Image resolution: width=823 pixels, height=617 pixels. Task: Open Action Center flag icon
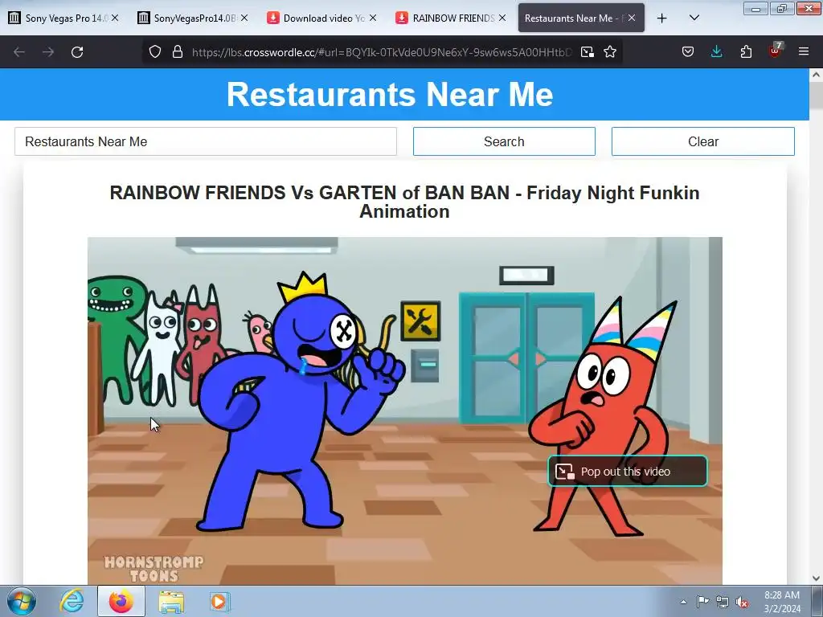pyautogui.click(x=702, y=602)
